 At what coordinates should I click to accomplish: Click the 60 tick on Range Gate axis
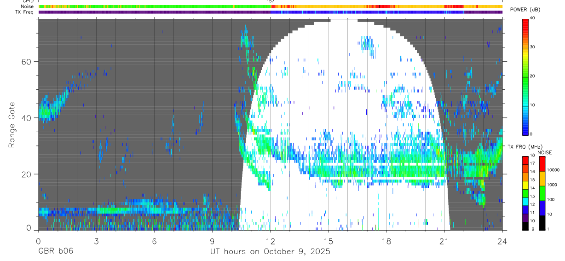28,62
